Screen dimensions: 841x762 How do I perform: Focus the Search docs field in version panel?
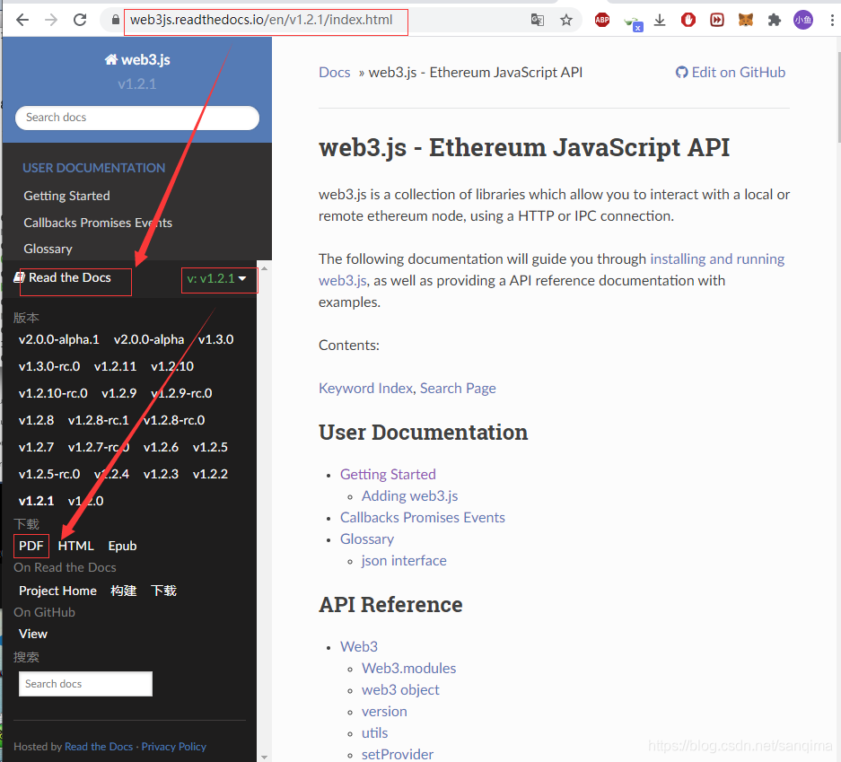pos(85,684)
